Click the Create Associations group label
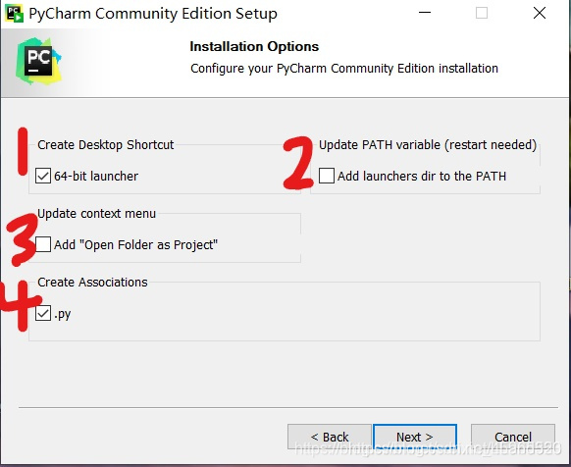 coord(92,282)
